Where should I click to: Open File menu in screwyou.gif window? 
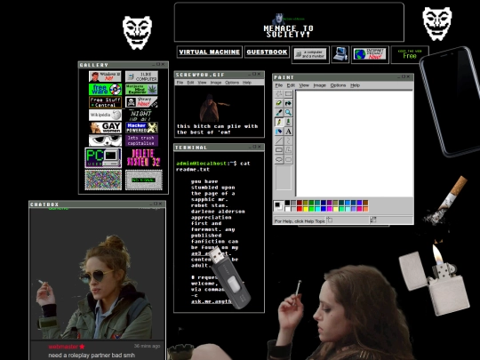(180, 83)
